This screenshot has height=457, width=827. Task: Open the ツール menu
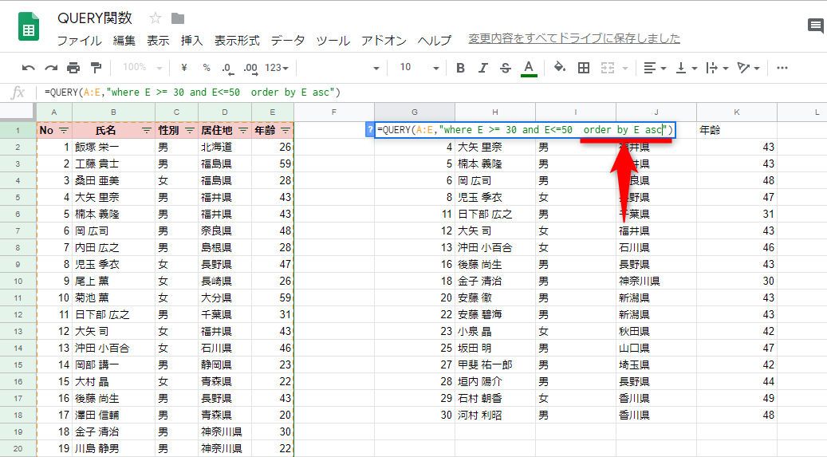pyautogui.click(x=333, y=41)
